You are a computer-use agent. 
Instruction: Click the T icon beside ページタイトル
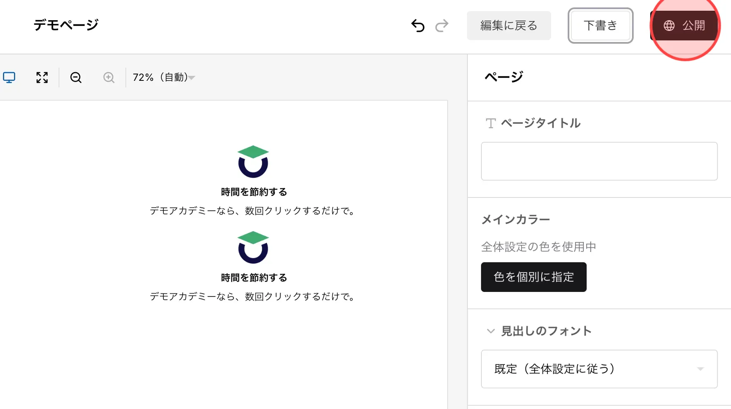[x=490, y=123]
